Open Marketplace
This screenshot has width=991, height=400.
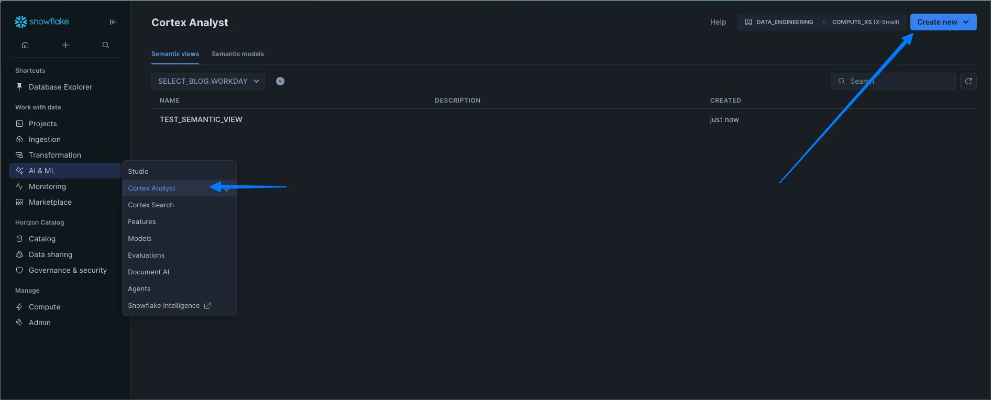65,202
